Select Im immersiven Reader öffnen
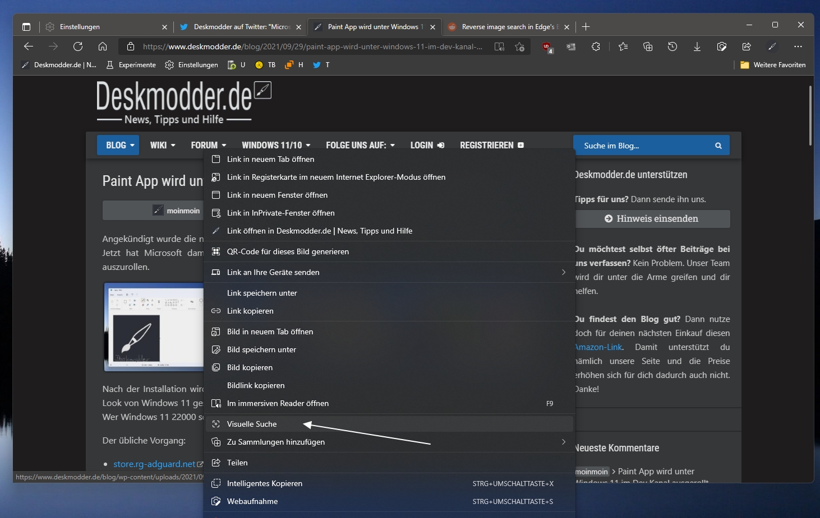Screen dimensions: 820x518 389,403
